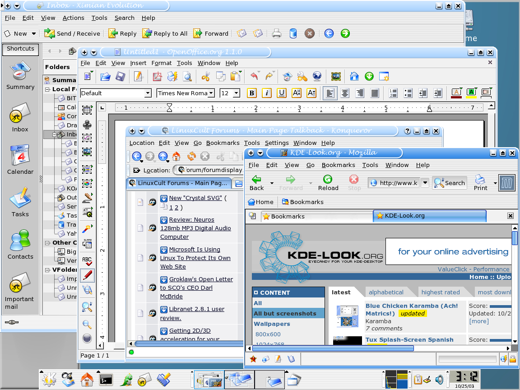Viewport: 520px width, 390px height.
Task: Click Gallery picture icon in OpenOffice toolbar
Action: [x=336, y=77]
